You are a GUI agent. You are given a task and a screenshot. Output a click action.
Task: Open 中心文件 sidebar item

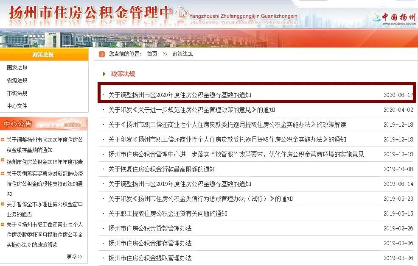click(17, 106)
